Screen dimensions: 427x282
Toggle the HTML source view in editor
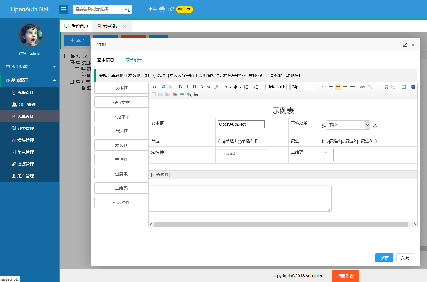click(153, 87)
